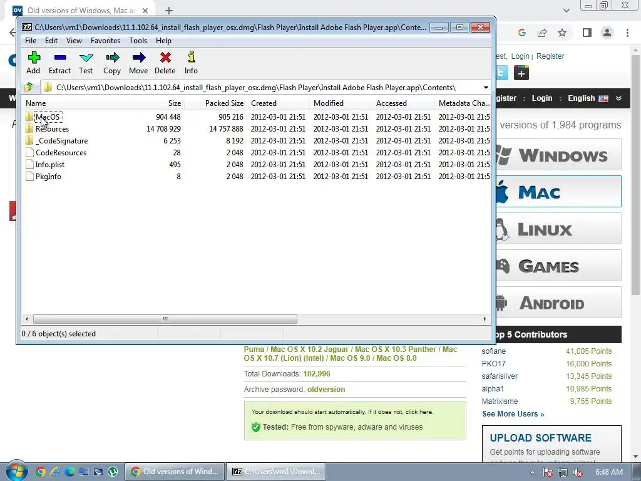This screenshot has width=641, height=481.
Task: Select the CodeResources file
Action: (x=61, y=153)
